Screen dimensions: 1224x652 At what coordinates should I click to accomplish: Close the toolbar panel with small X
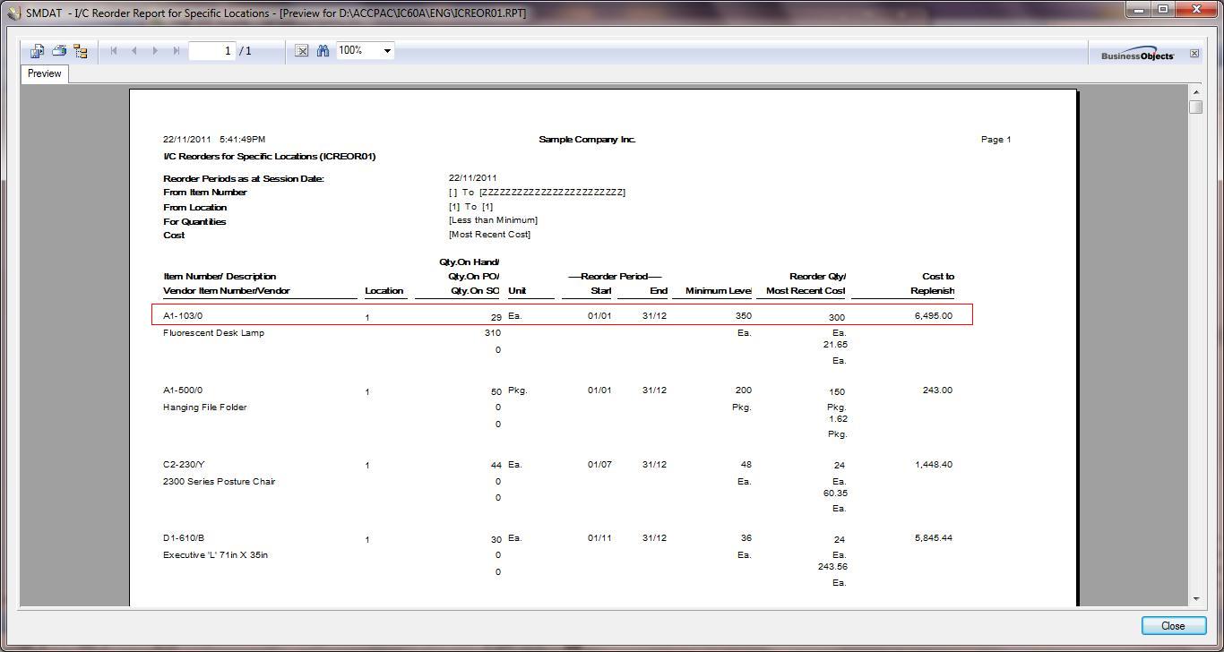click(1194, 54)
